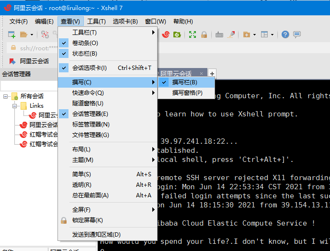Choose 发送到通知区域(D) menu item
This screenshot has width=330, height=251.
[108, 235]
